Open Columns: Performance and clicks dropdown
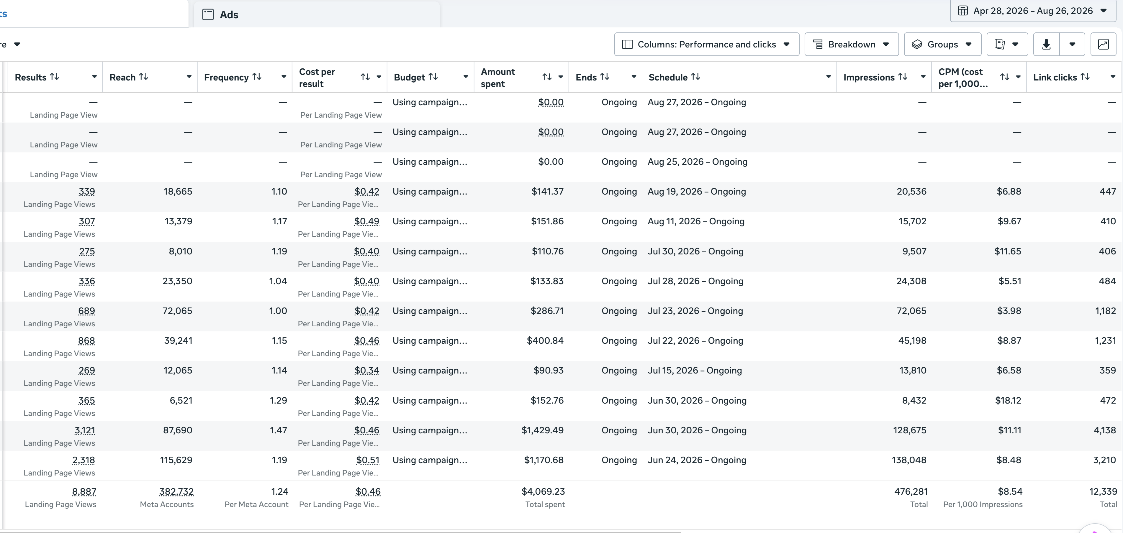1123x533 pixels. [x=707, y=45]
